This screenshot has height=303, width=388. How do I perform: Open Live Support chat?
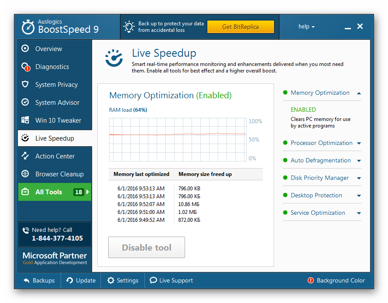pyautogui.click(x=171, y=281)
